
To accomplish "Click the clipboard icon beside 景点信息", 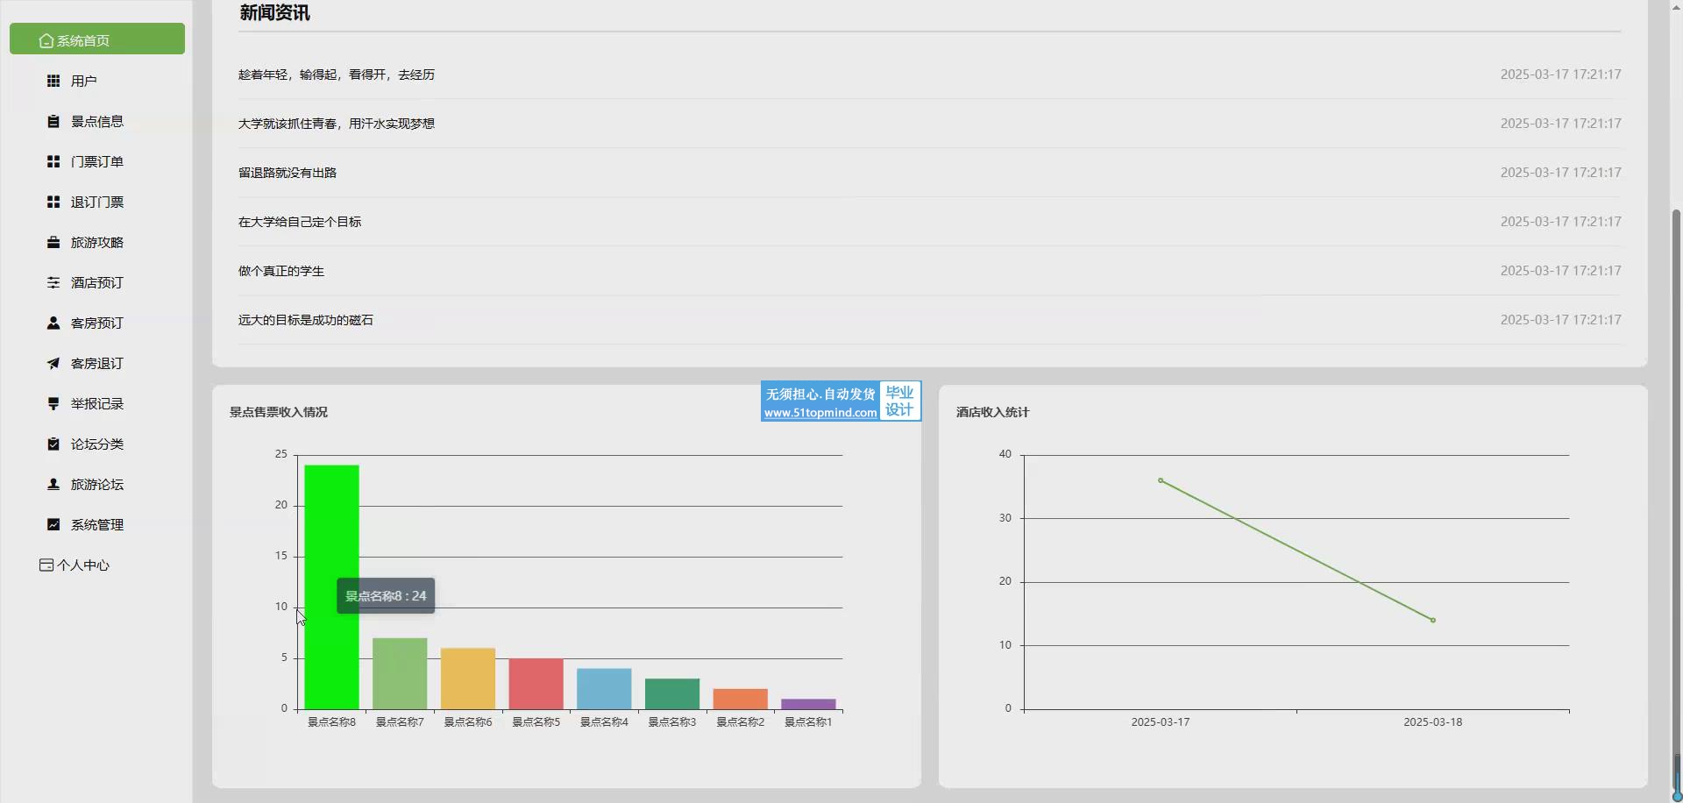I will coord(53,121).
